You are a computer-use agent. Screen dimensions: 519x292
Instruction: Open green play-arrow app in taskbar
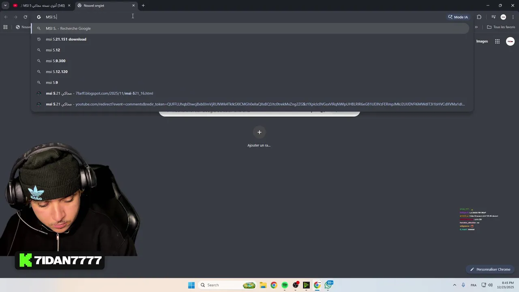coord(307,285)
